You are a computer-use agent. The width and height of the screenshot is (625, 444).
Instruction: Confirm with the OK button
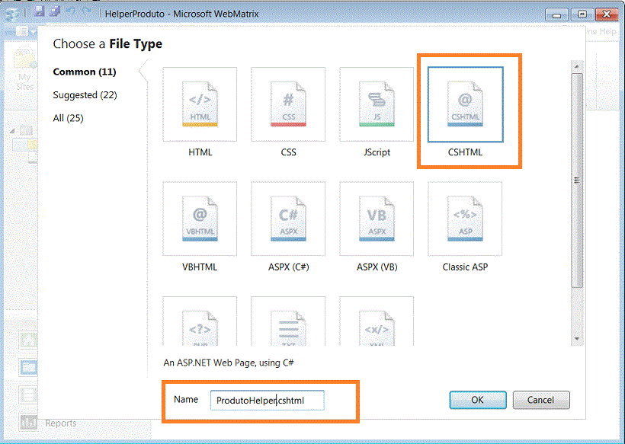point(478,400)
